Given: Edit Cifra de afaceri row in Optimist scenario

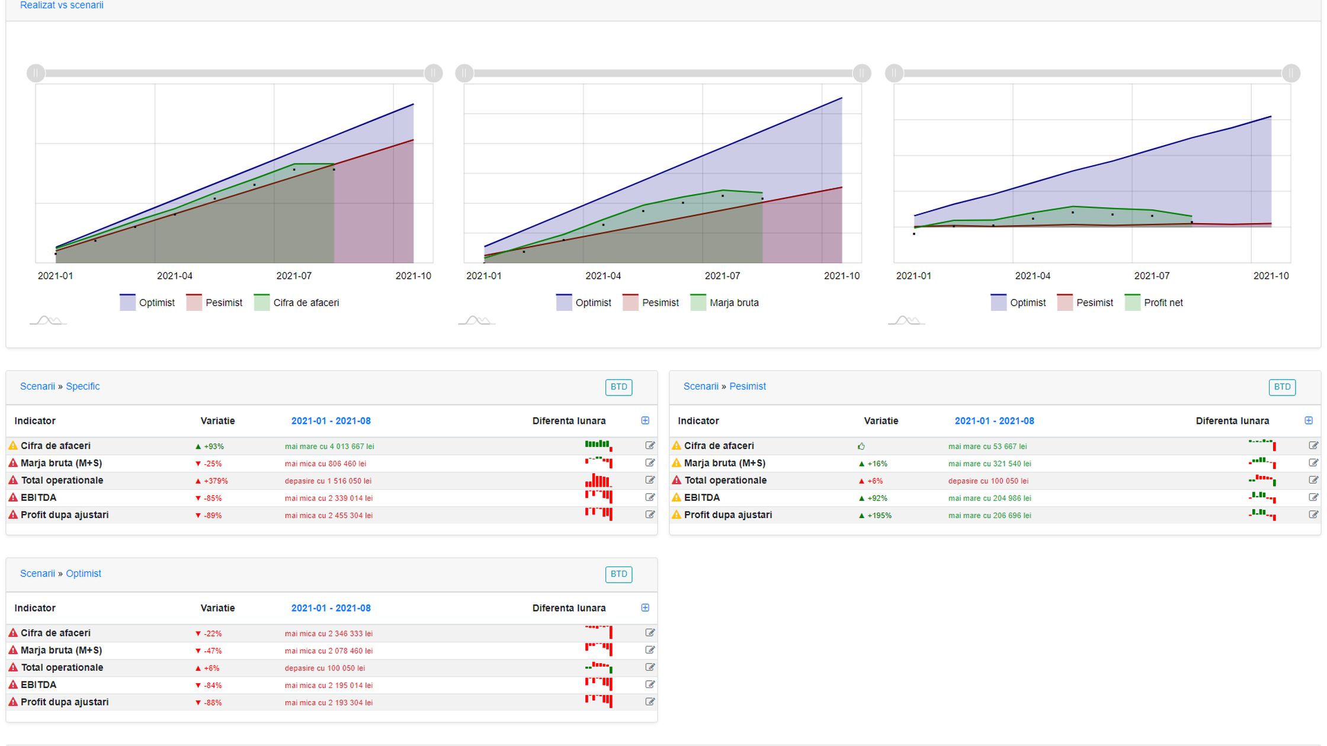Looking at the screenshot, I should [650, 632].
